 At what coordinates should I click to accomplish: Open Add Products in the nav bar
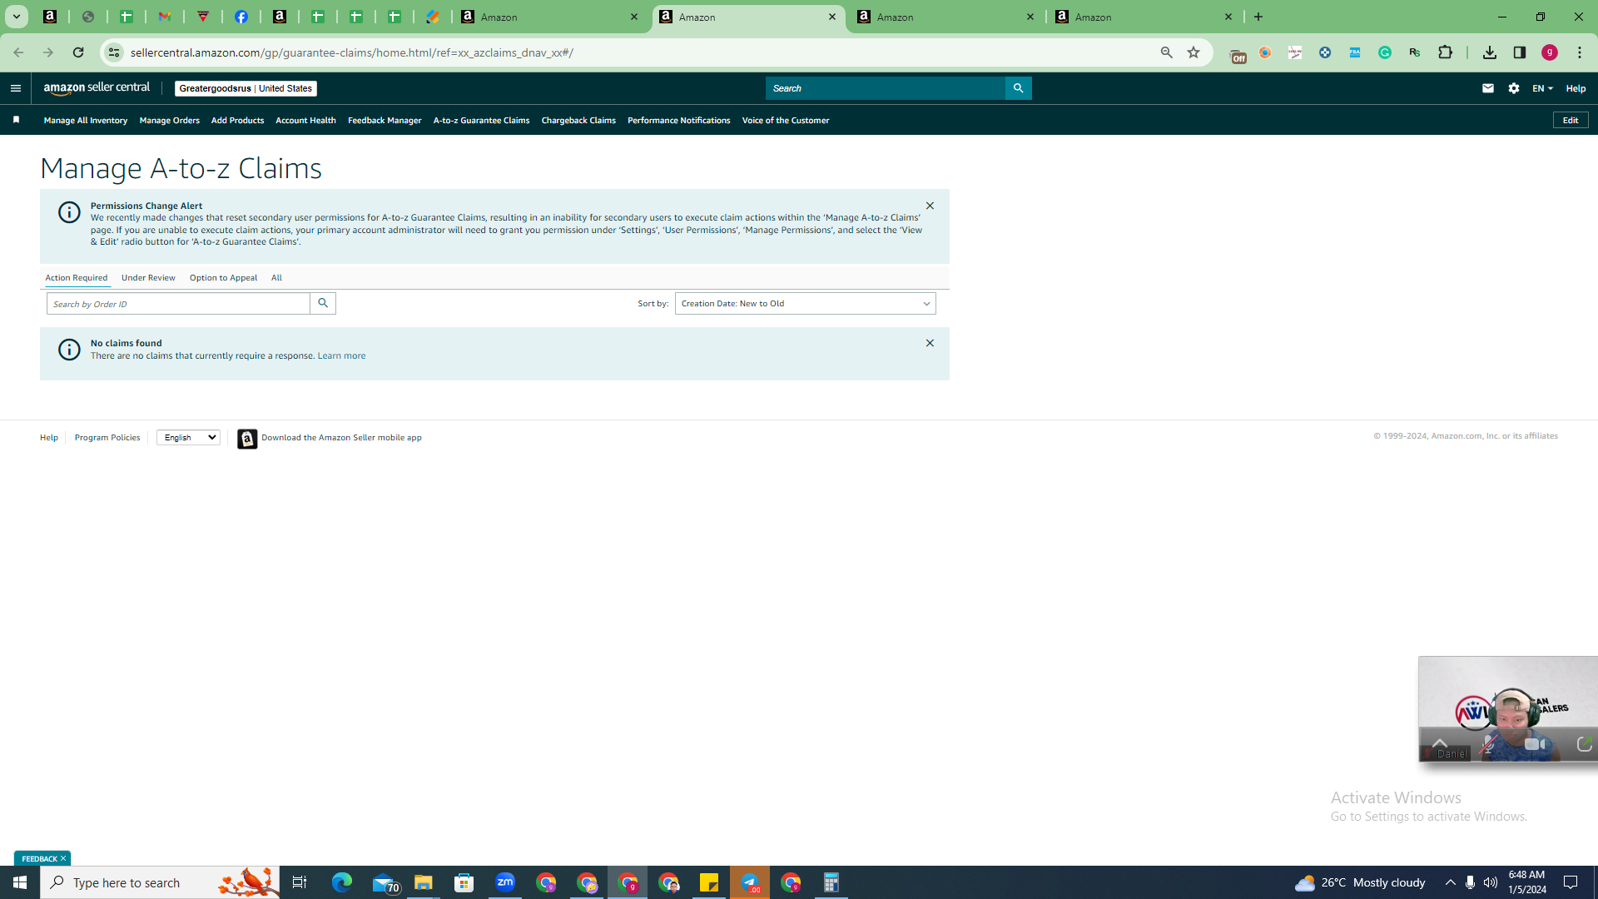[x=237, y=121]
